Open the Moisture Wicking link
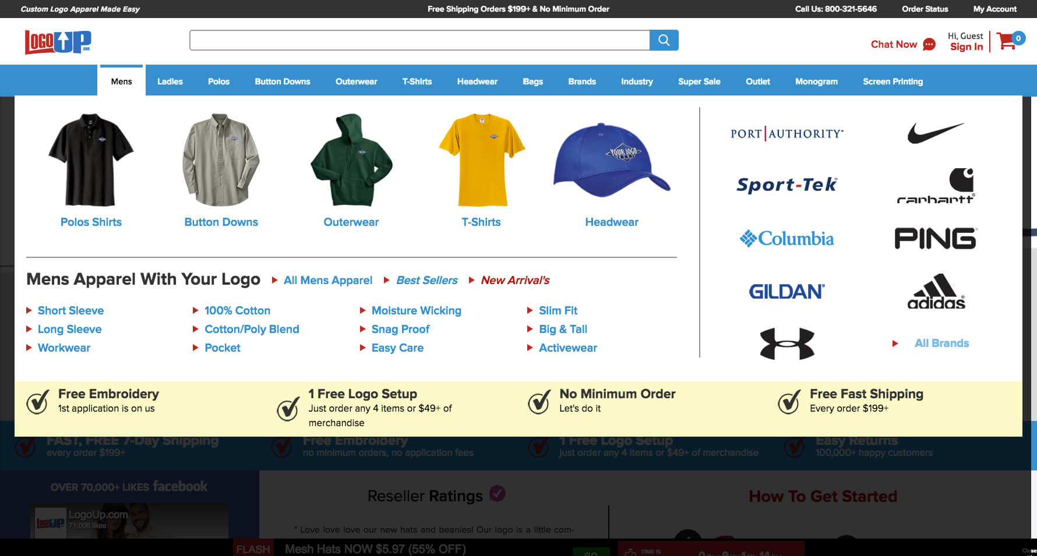Screen dimensions: 1037x556 click(416, 311)
